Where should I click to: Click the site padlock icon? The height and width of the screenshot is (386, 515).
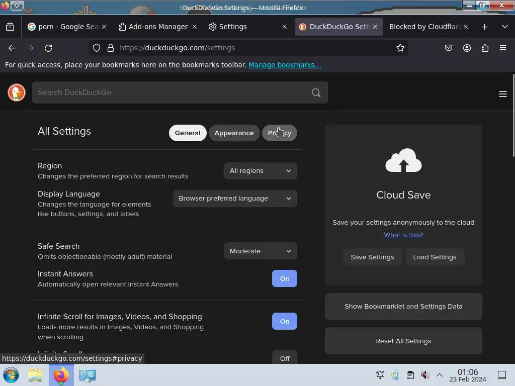(x=111, y=48)
